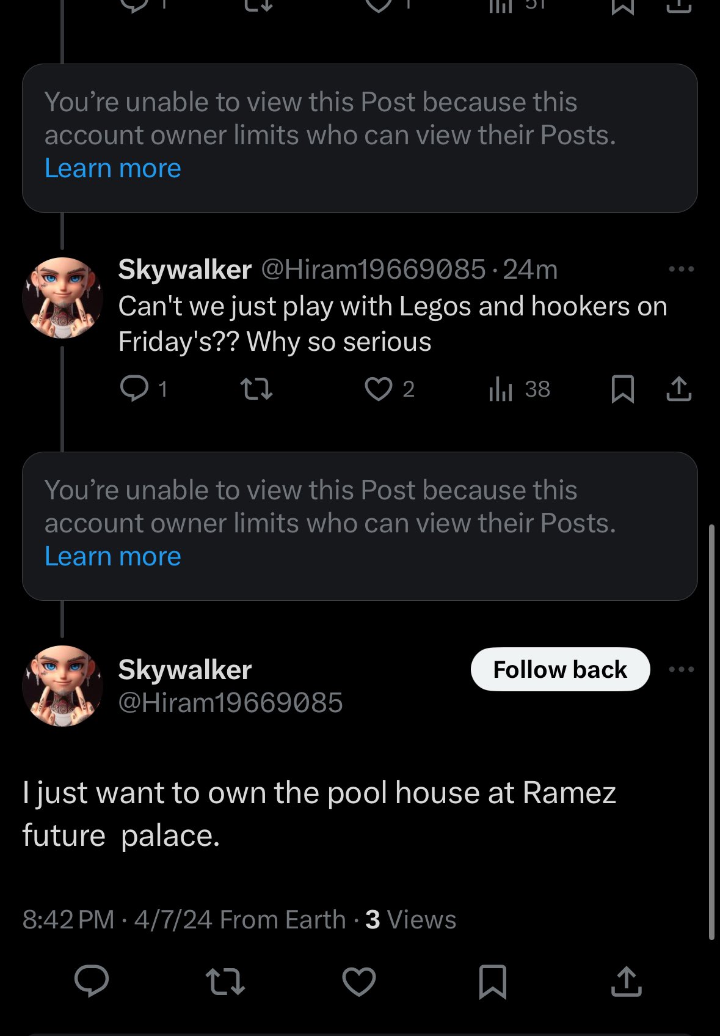Like the Legos and hookers reply
The width and height of the screenshot is (720, 1036).
tap(379, 389)
